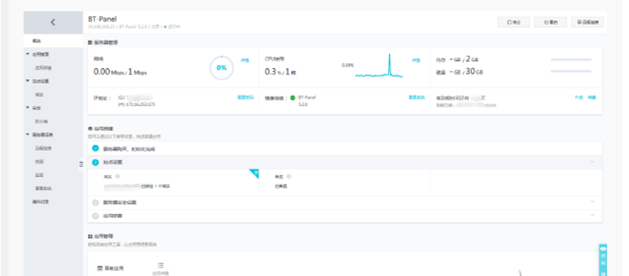
Task: Click the 重启 restart button
Action: (x=550, y=23)
